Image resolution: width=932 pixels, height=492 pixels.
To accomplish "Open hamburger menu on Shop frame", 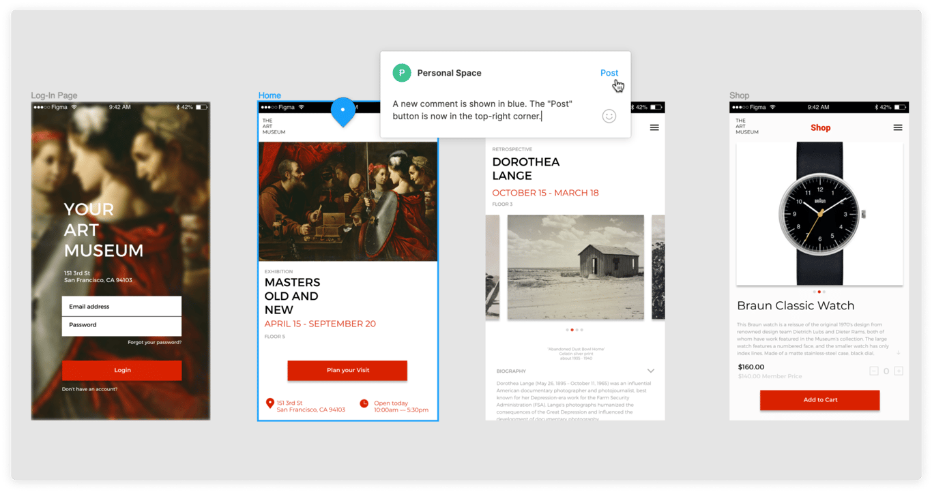I will (898, 127).
